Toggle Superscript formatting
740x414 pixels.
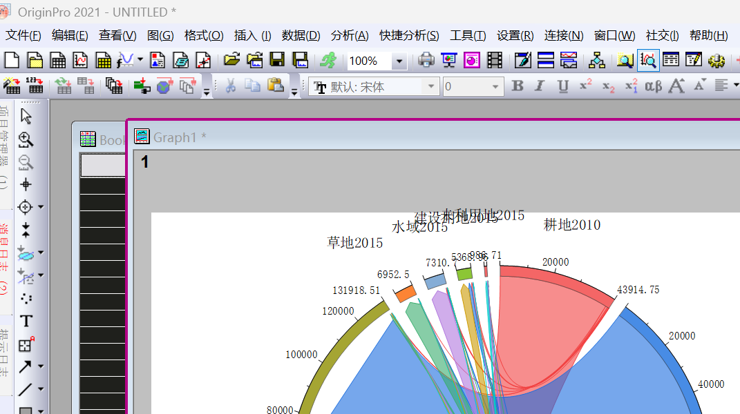(586, 85)
